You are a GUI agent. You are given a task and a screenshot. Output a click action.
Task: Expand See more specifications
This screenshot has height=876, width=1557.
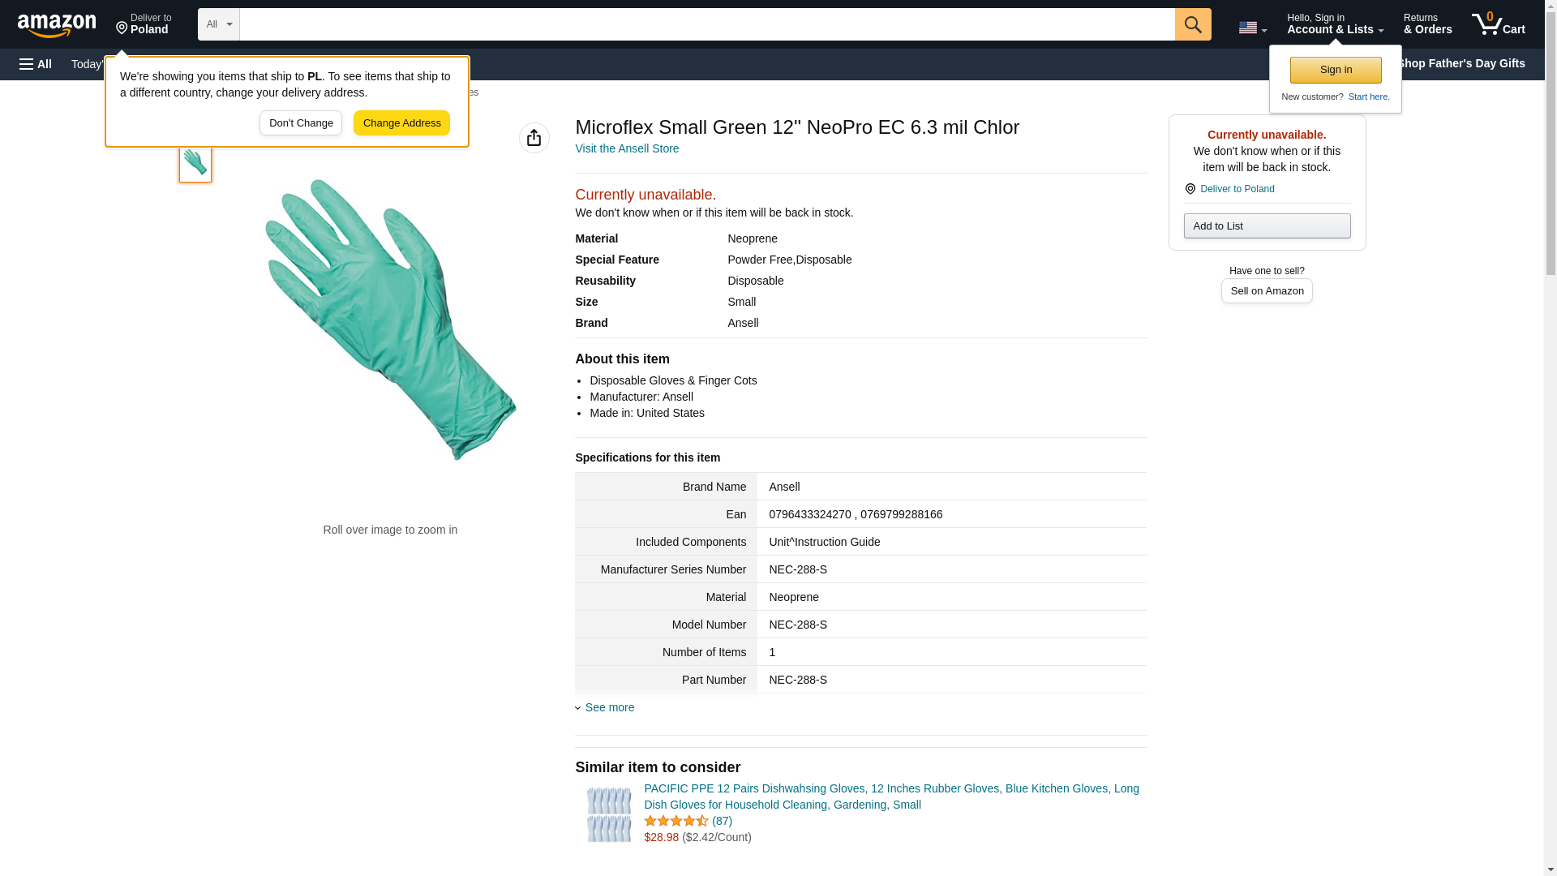609,707
